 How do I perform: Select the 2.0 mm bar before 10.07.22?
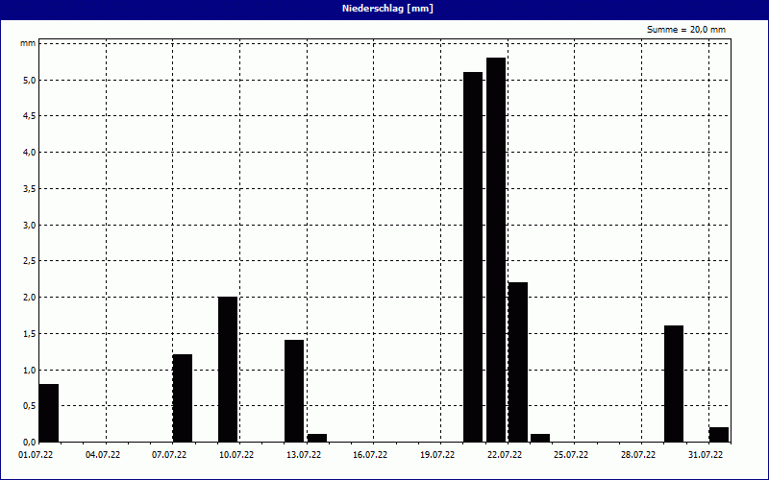point(228,369)
